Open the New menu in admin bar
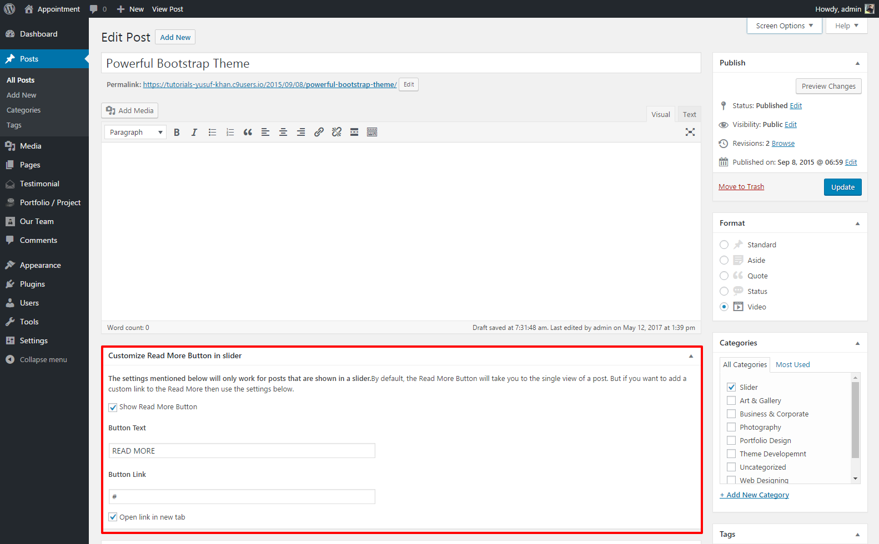879x544 pixels. (x=130, y=9)
